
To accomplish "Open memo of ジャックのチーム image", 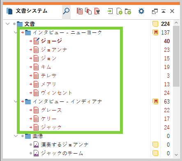I will point(155,153).
